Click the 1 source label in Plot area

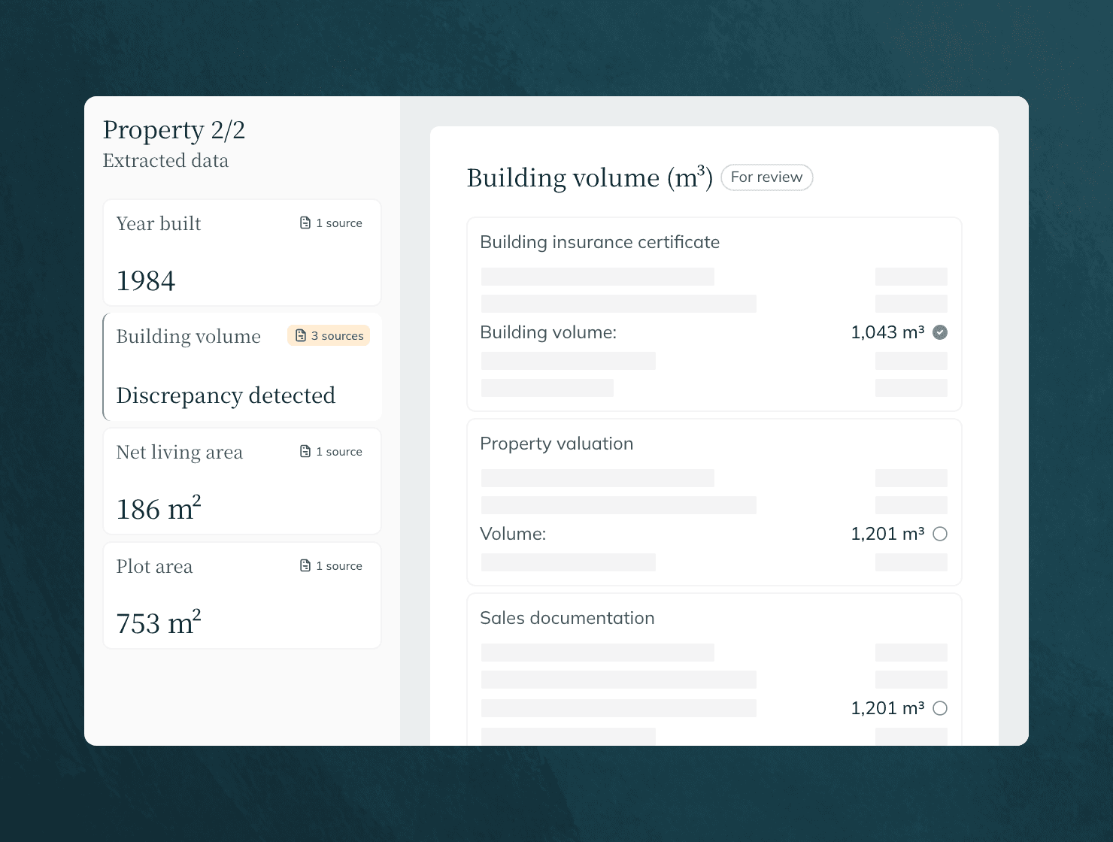click(339, 566)
